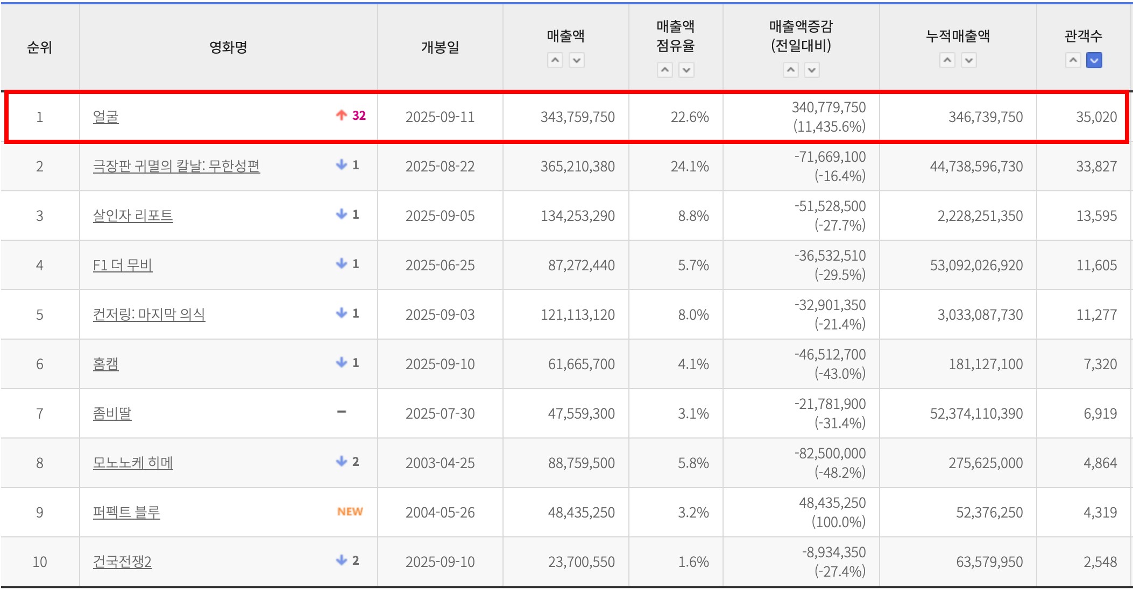Sort 매출액증감 descending arrow
The width and height of the screenshot is (1133, 589).
812,70
